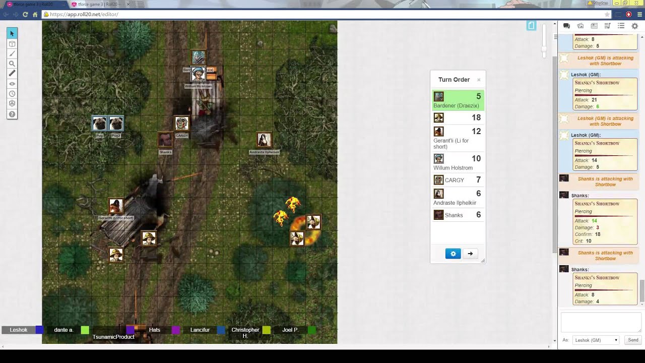Select the Pug token on map
This screenshot has width=645, height=363.
(99, 124)
